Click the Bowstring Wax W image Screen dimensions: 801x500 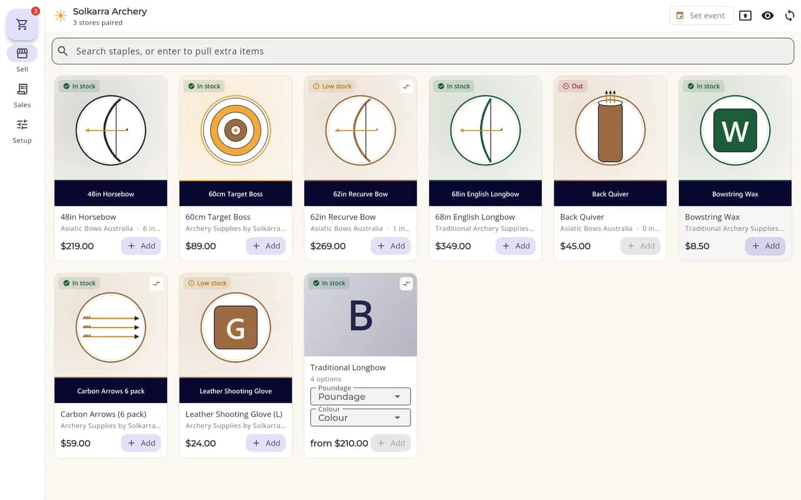point(735,141)
